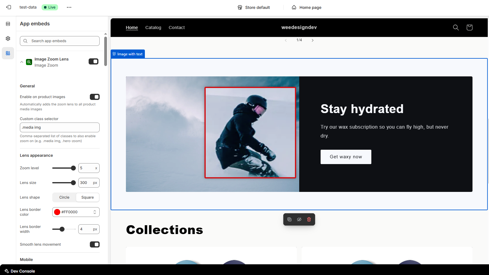Image resolution: width=489 pixels, height=275 pixels.
Task: Click the Zoom level slider handle
Action: tap(73, 168)
